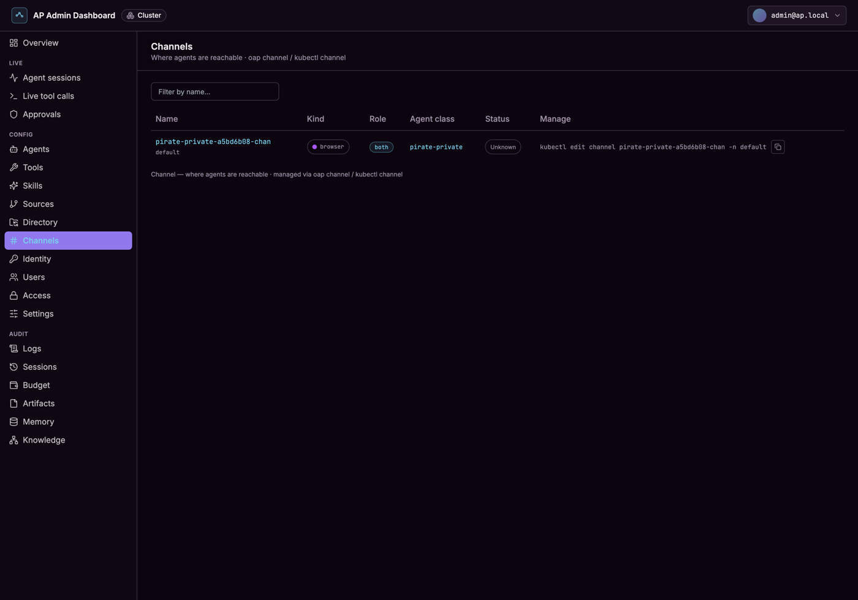Click the Overview grid icon in sidebar
This screenshot has height=600, width=858.
point(13,43)
